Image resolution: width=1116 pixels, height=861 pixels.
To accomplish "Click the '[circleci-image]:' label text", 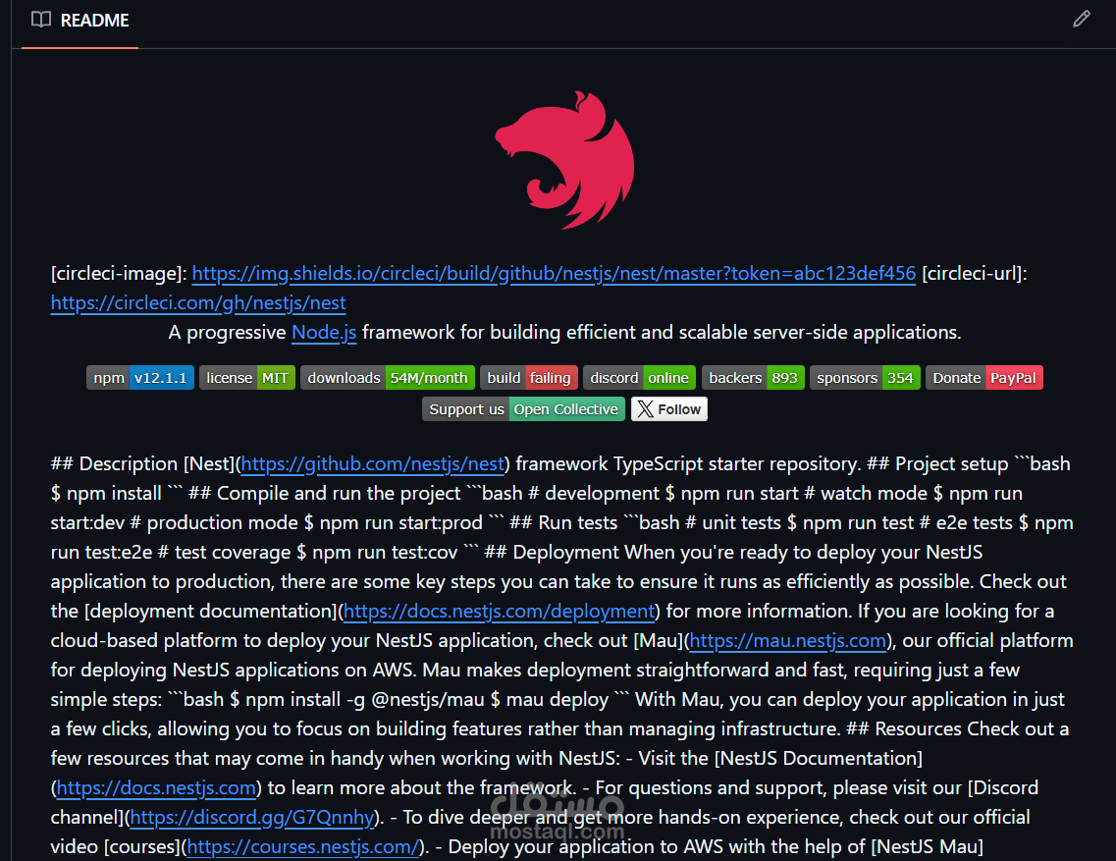I will point(119,274).
